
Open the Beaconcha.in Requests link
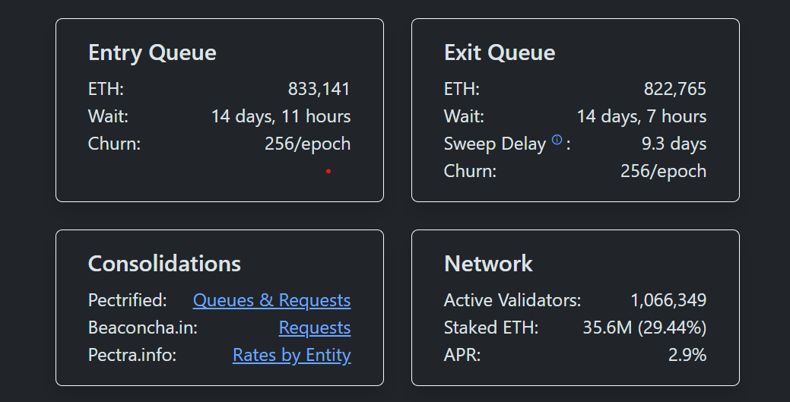[x=314, y=328]
